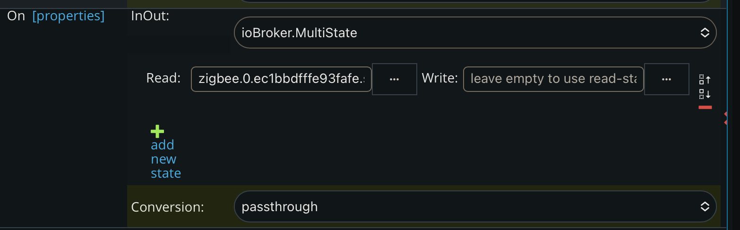
Task: Open the [properties] link next to On
Action: pyautogui.click(x=69, y=16)
